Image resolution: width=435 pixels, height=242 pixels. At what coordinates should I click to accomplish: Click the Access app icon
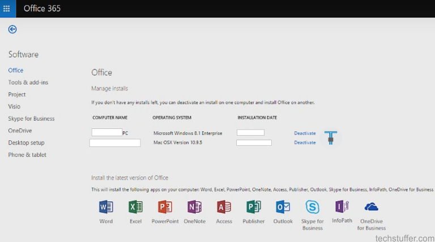pos(224,207)
